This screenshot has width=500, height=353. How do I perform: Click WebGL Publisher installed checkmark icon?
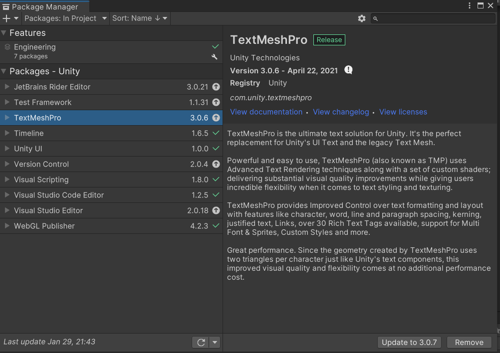click(x=216, y=225)
